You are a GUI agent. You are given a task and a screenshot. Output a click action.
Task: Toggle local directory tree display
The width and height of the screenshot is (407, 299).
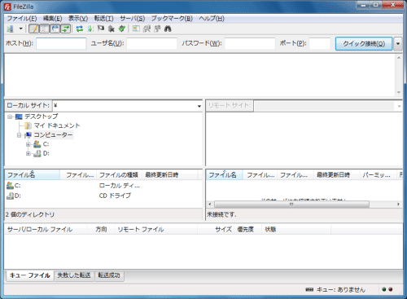[45, 29]
